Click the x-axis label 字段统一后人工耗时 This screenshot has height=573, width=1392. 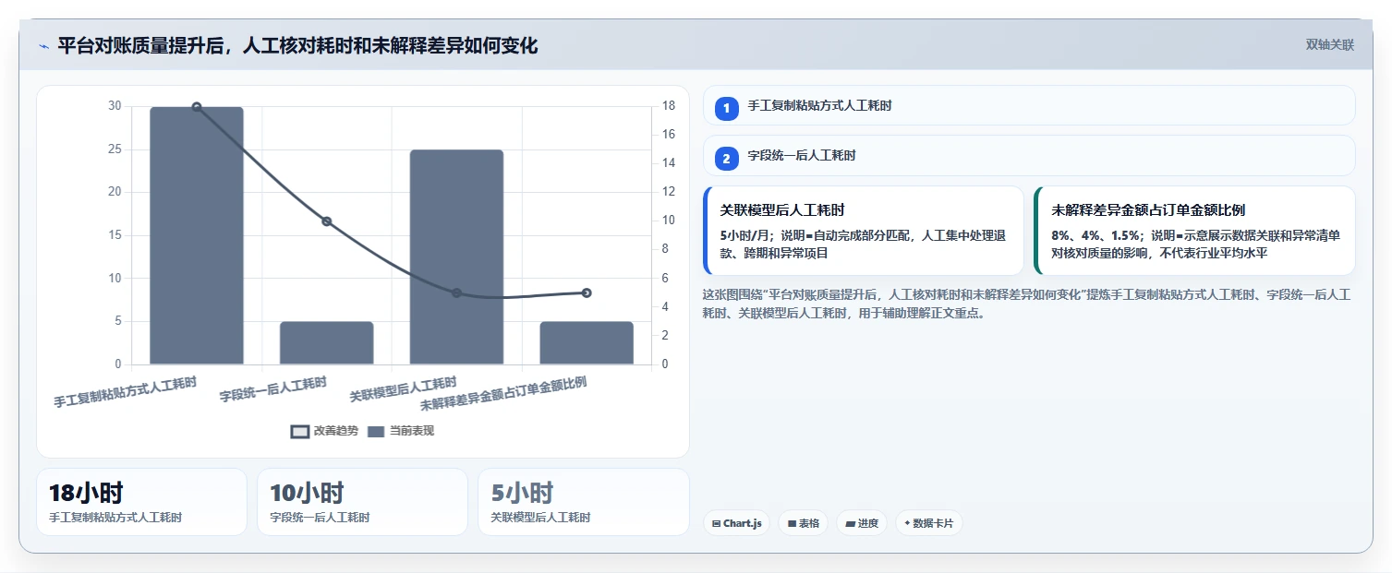(x=273, y=389)
